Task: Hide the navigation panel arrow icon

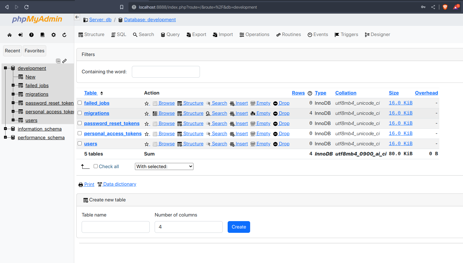Action: coord(77,17)
